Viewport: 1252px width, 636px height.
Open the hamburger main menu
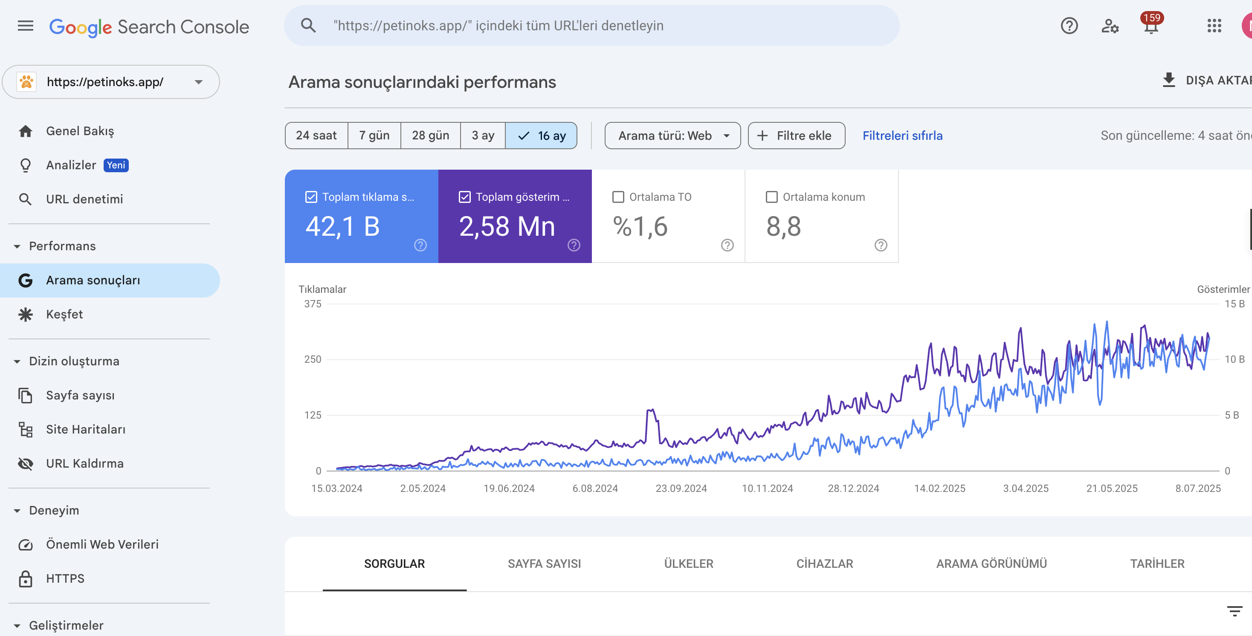pos(25,26)
